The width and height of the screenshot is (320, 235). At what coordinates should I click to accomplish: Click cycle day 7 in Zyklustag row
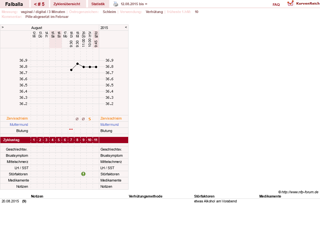pyautogui.click(x=71, y=140)
